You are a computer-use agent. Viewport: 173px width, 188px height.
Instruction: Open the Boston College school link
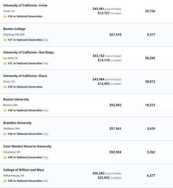coord(14,29)
